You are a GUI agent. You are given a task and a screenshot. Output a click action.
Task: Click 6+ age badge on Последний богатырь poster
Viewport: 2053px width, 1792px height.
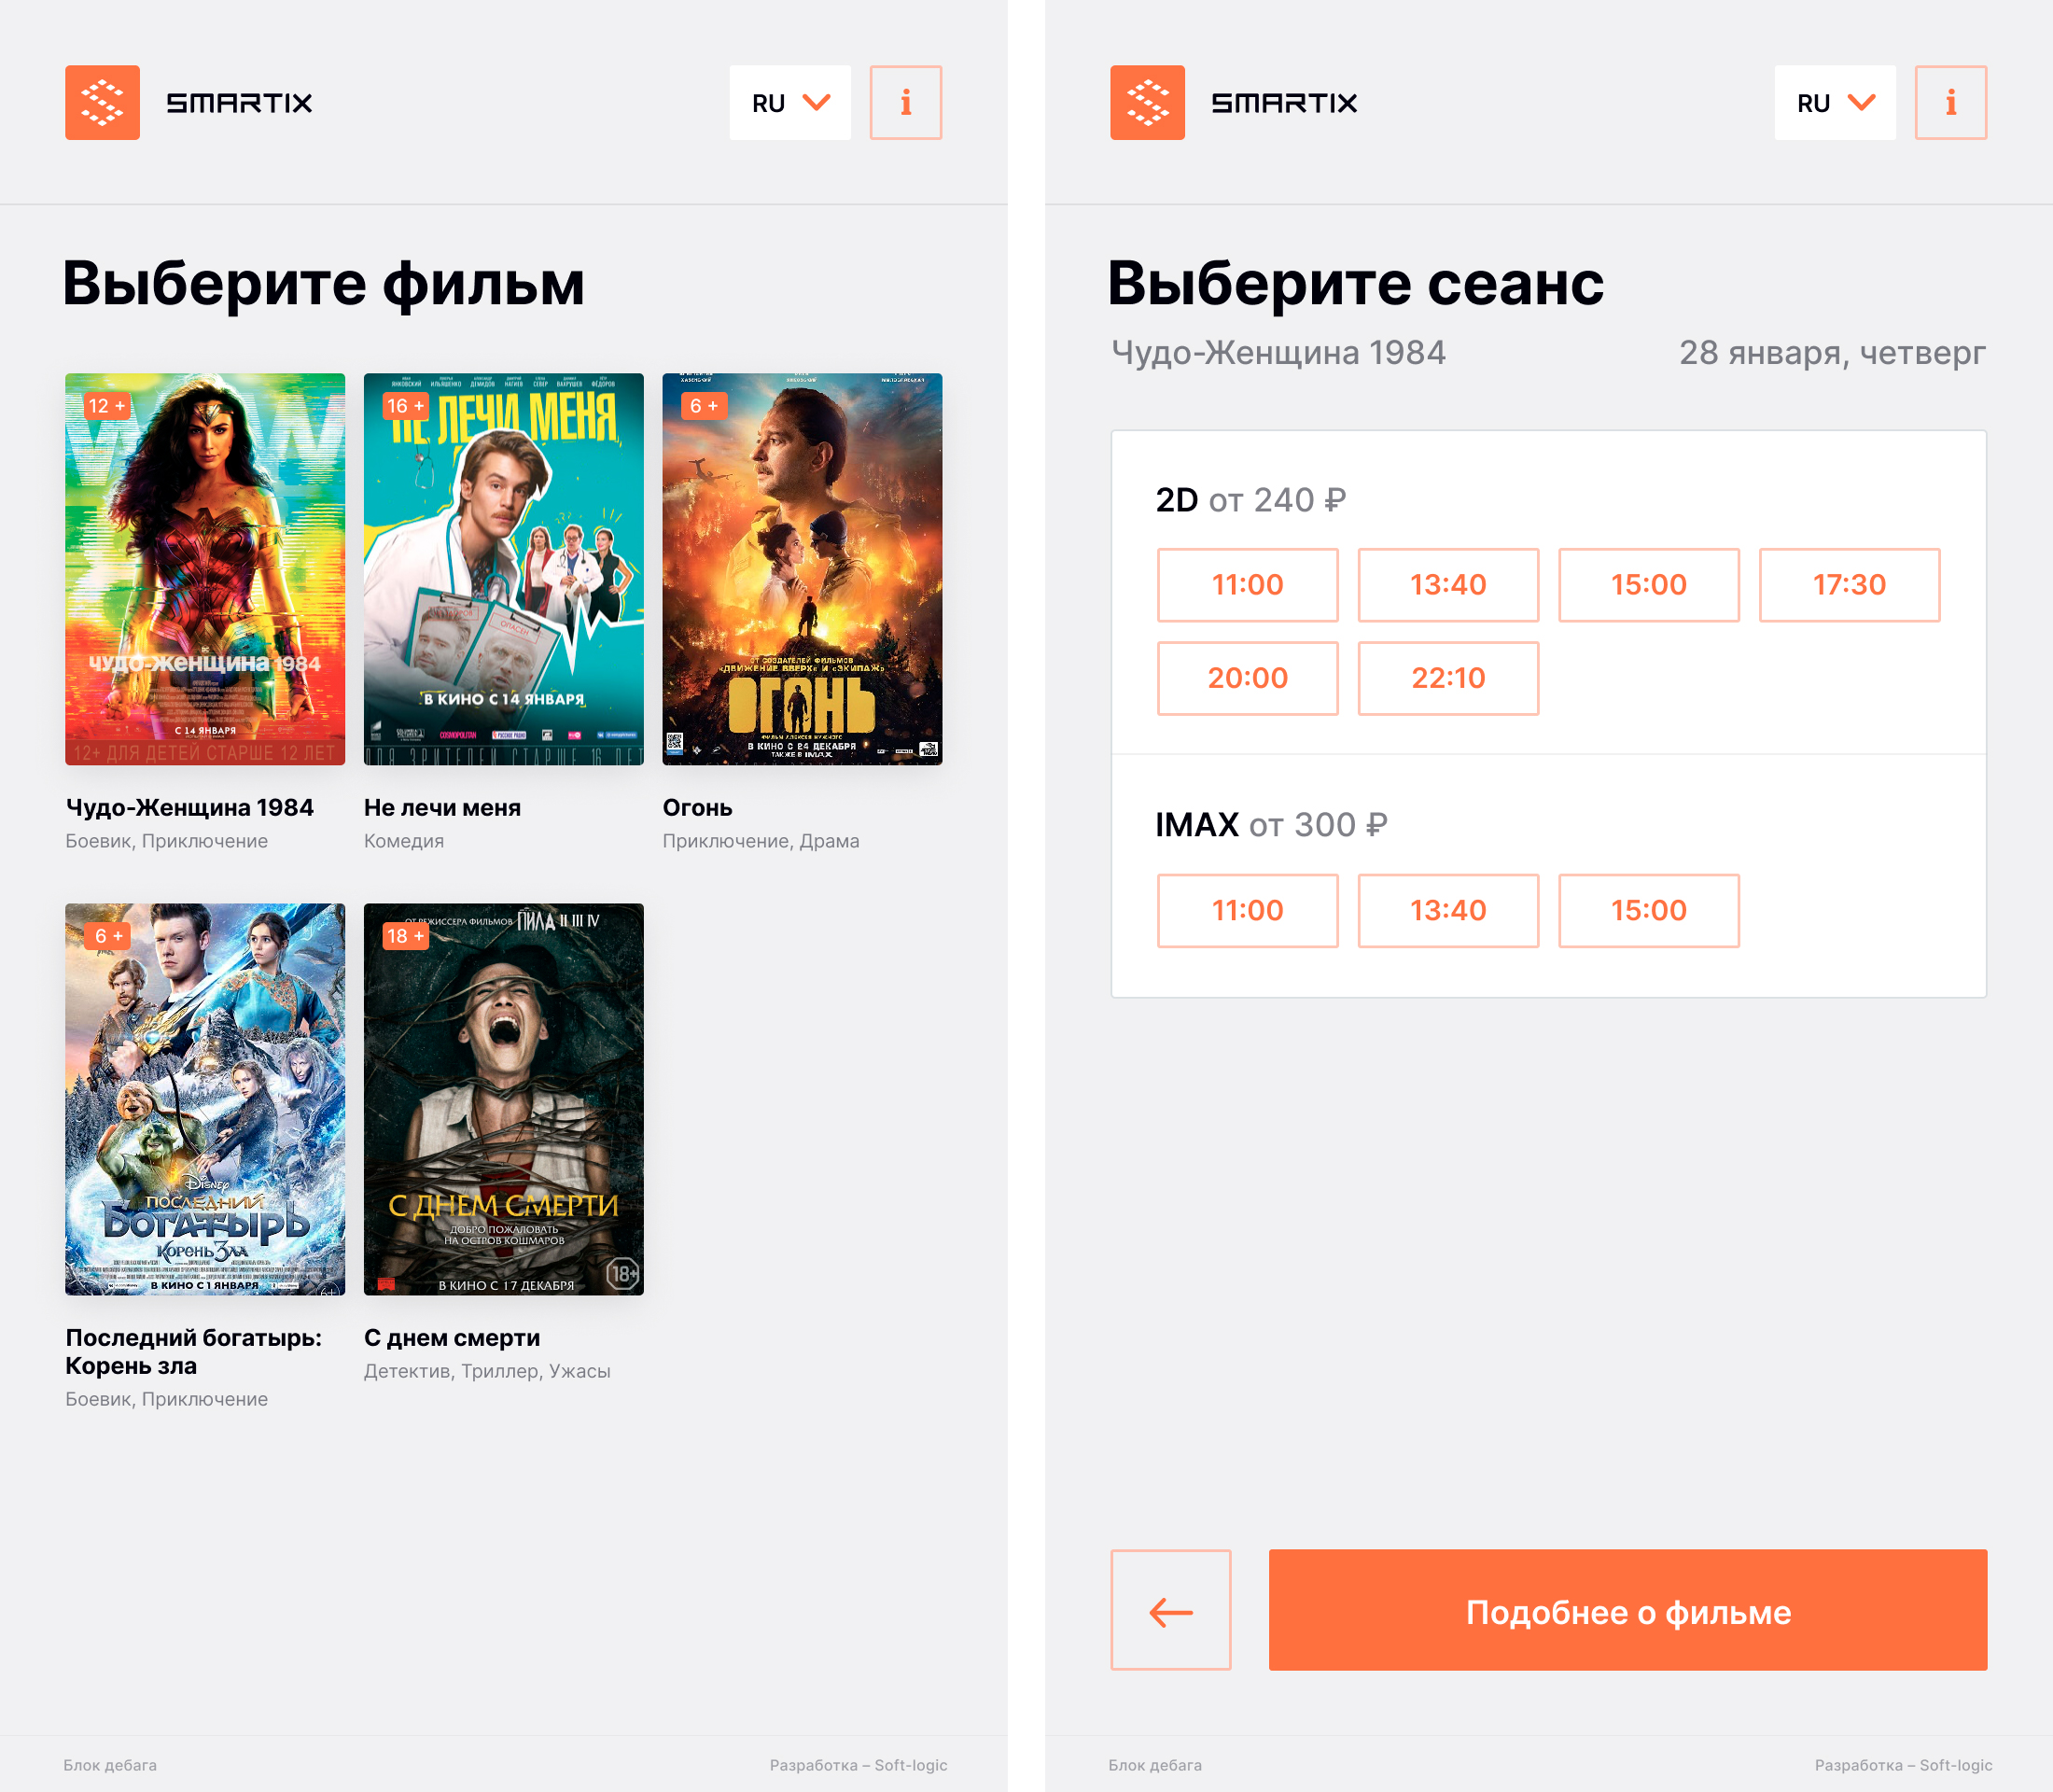click(x=107, y=936)
